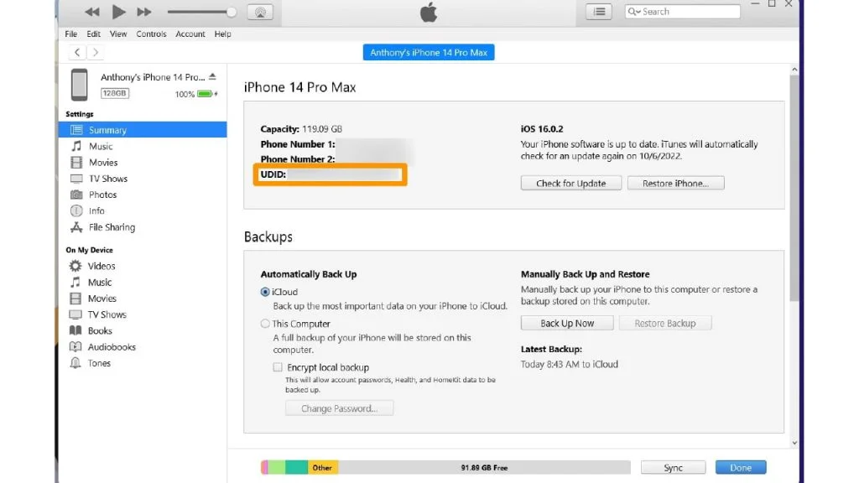This screenshot has height=483, width=859.
Task: Open the Help menu
Action: [x=222, y=34]
